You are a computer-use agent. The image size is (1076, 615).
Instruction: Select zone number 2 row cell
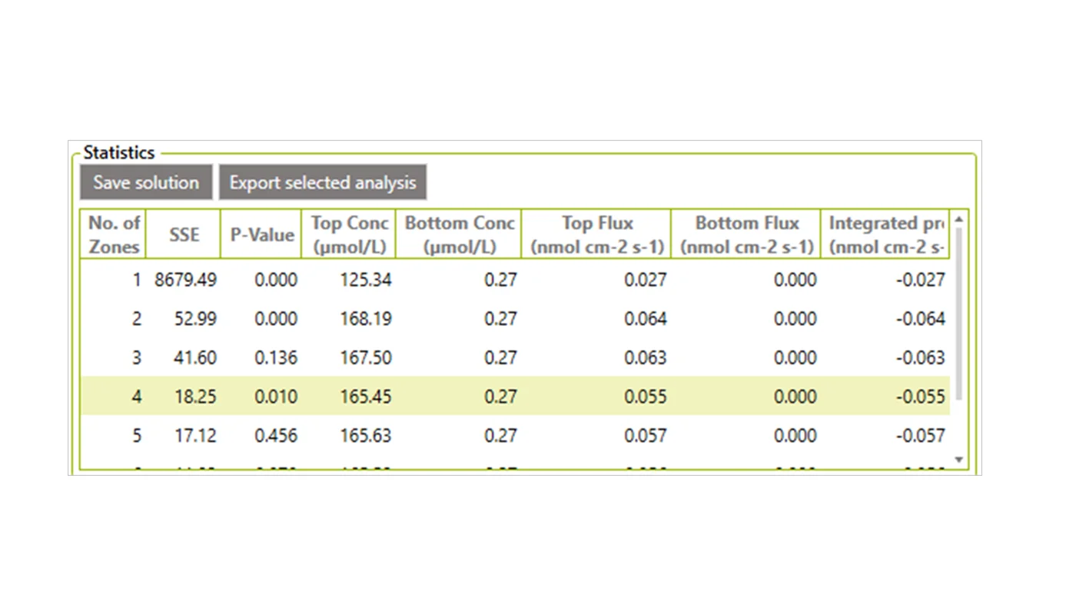pos(137,318)
